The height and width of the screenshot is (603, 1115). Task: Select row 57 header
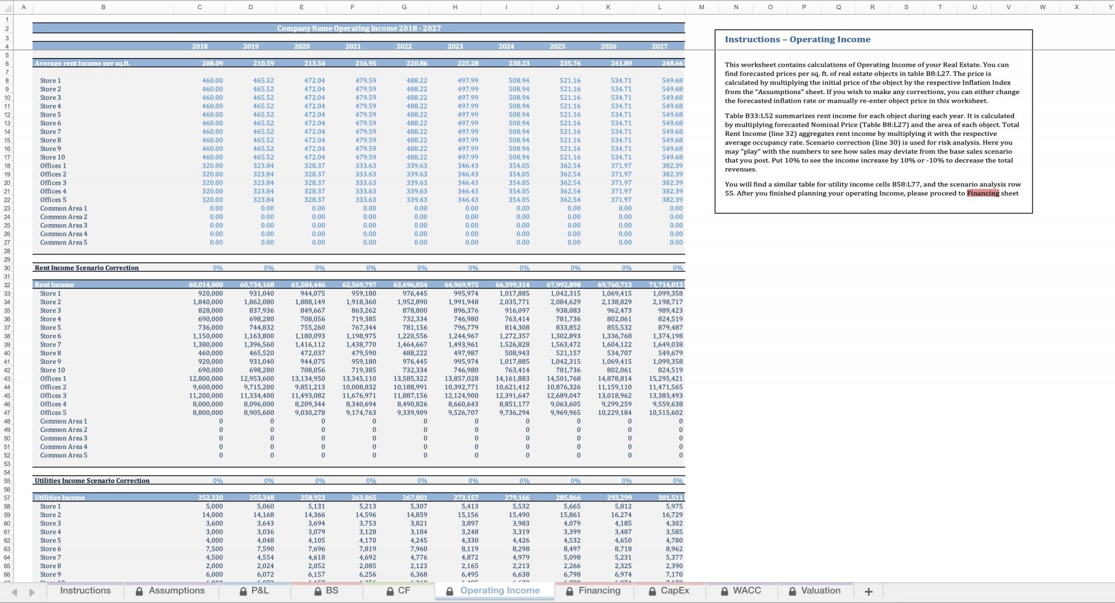click(7, 498)
